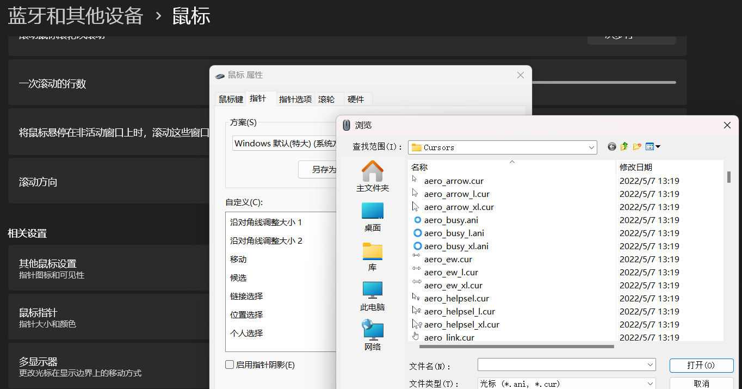
Task: Click the back navigation arrow in Browse dialog
Action: (x=611, y=146)
